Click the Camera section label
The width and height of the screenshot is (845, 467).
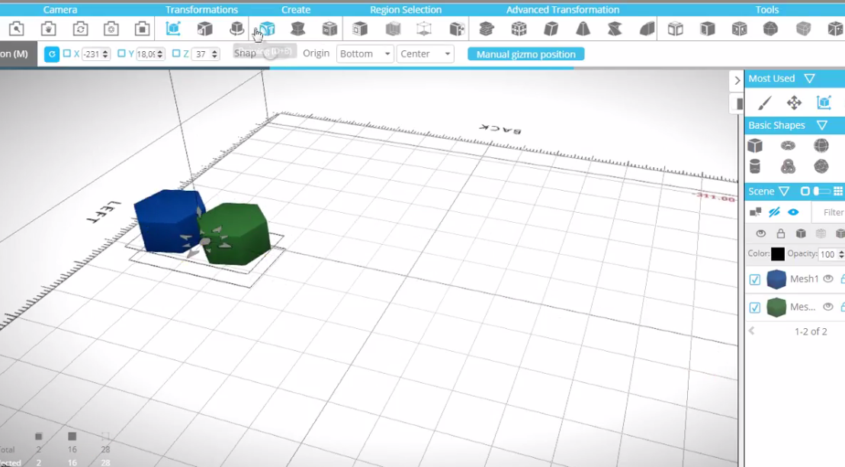coord(60,10)
